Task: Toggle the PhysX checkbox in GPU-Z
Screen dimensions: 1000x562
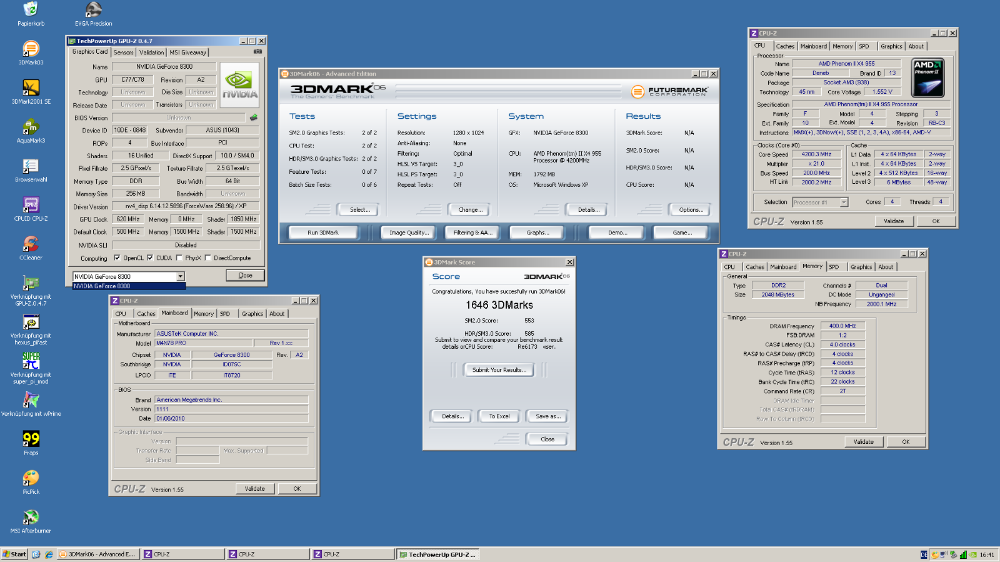Action: point(179,258)
